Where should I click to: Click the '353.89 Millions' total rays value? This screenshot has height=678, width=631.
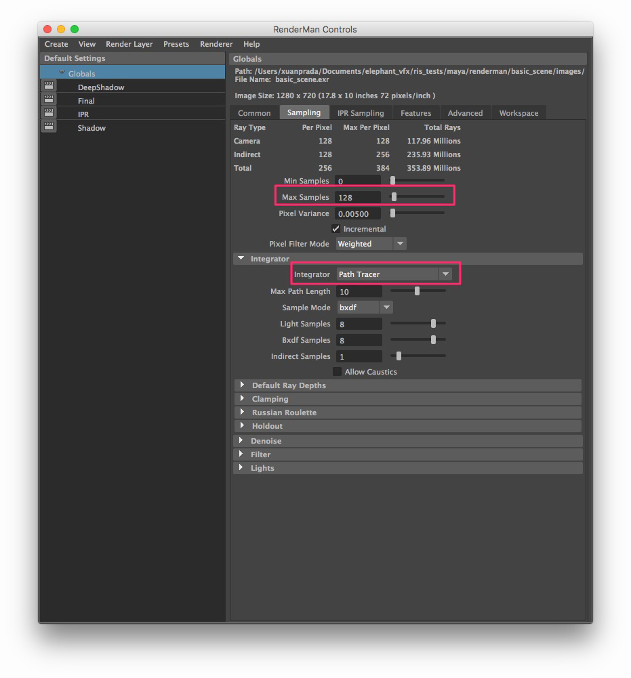434,168
